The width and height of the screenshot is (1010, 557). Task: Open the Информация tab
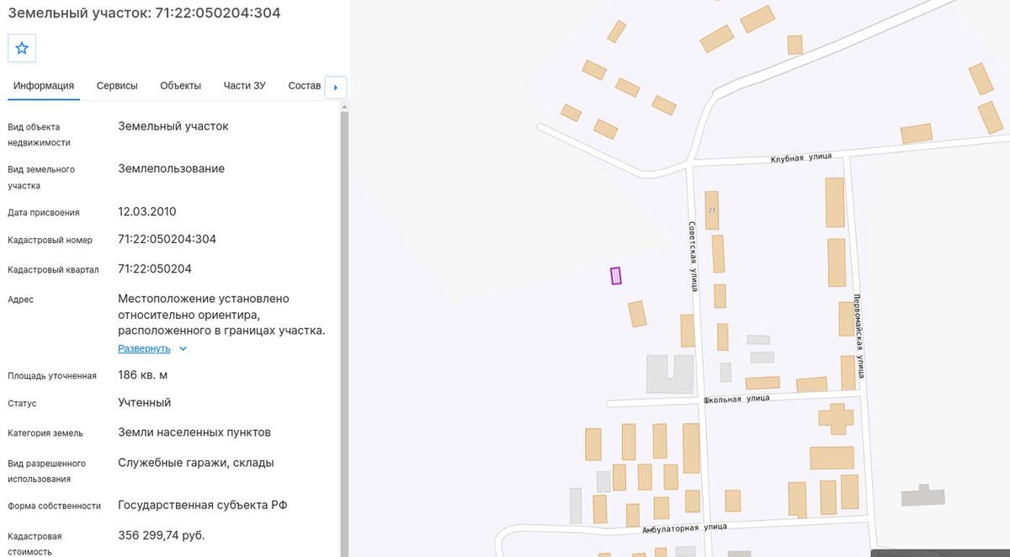point(44,86)
